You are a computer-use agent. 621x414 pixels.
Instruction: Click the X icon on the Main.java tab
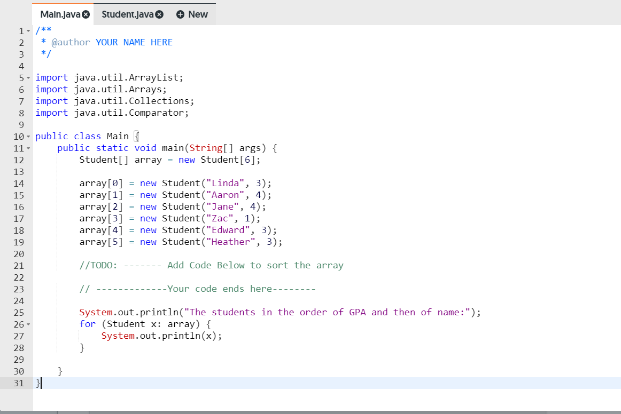86,14
